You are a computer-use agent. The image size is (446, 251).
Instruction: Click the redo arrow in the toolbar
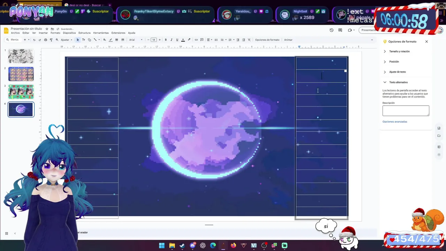(40, 40)
